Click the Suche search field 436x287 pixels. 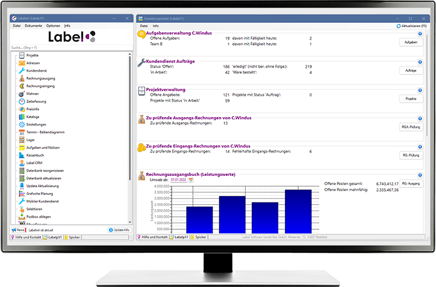(72, 48)
